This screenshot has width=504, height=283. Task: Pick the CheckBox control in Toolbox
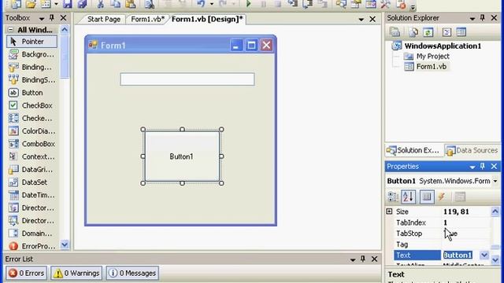[31, 105]
